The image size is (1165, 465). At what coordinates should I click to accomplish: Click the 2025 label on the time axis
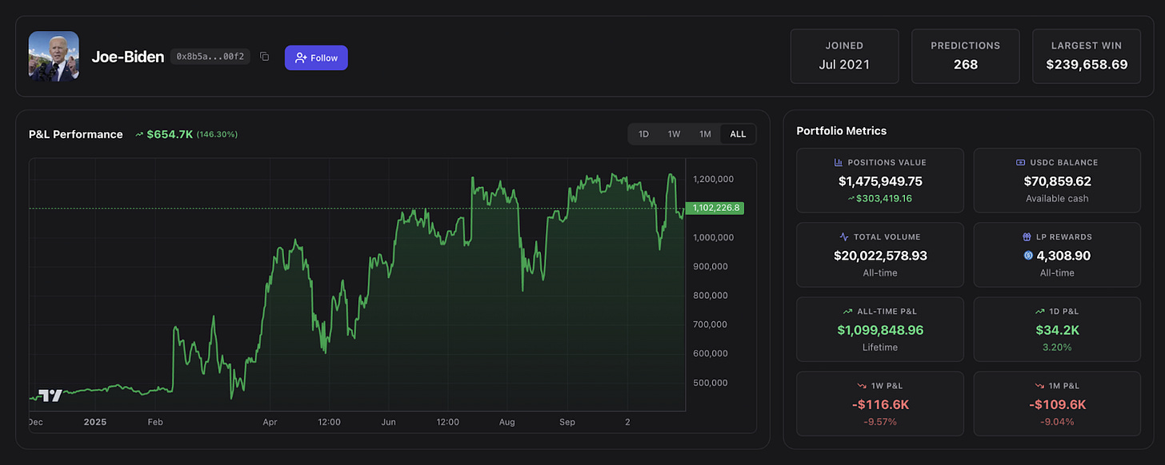(x=94, y=421)
